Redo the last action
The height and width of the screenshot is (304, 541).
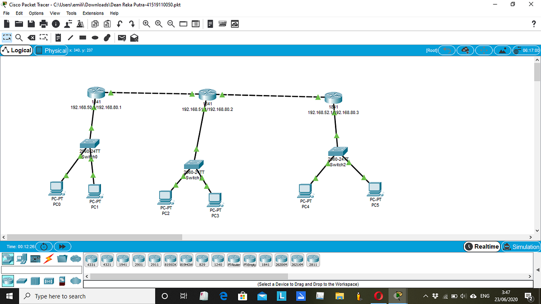(132, 24)
